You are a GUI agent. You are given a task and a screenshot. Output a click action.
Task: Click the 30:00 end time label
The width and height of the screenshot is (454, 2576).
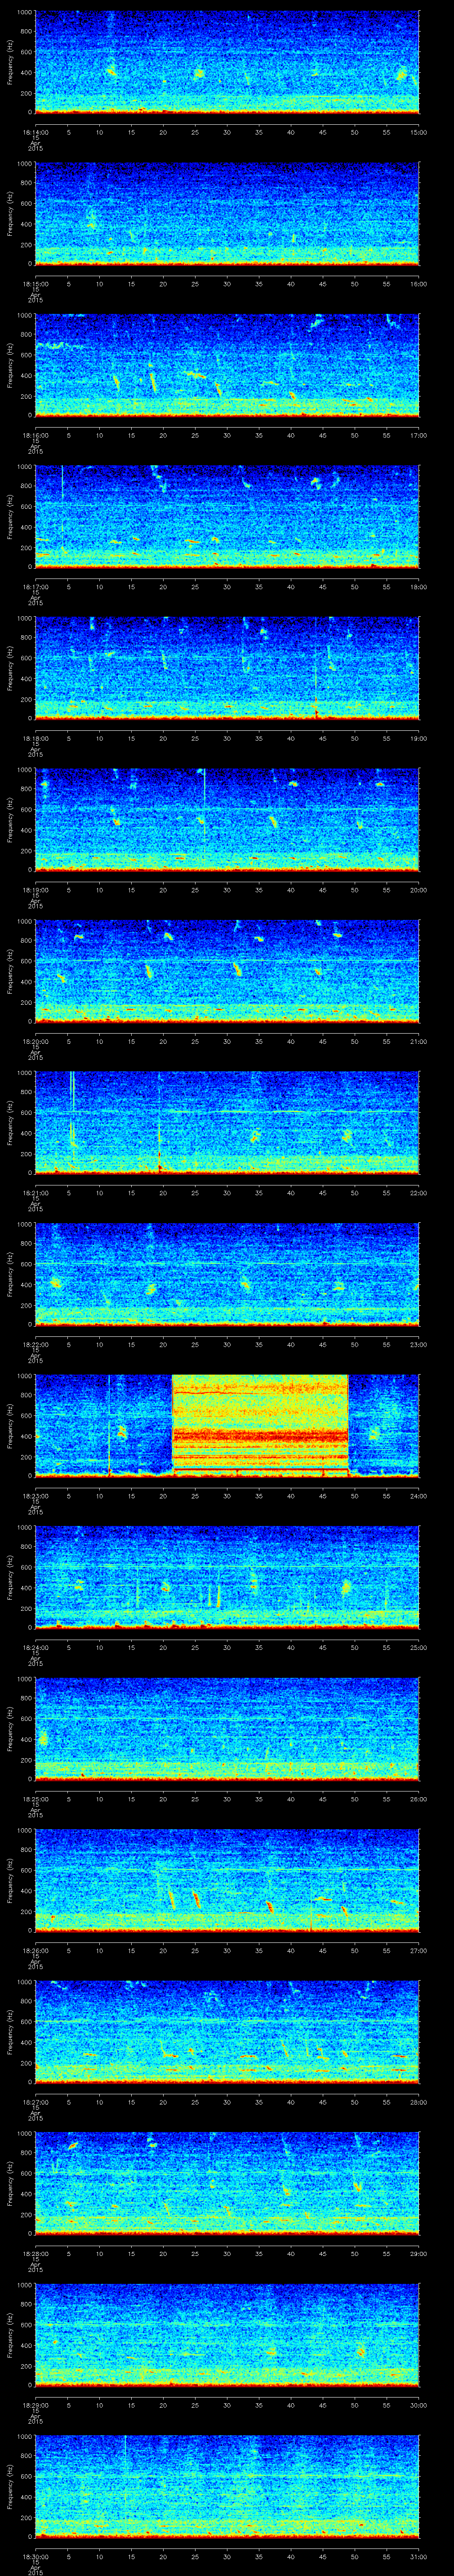point(419,2404)
